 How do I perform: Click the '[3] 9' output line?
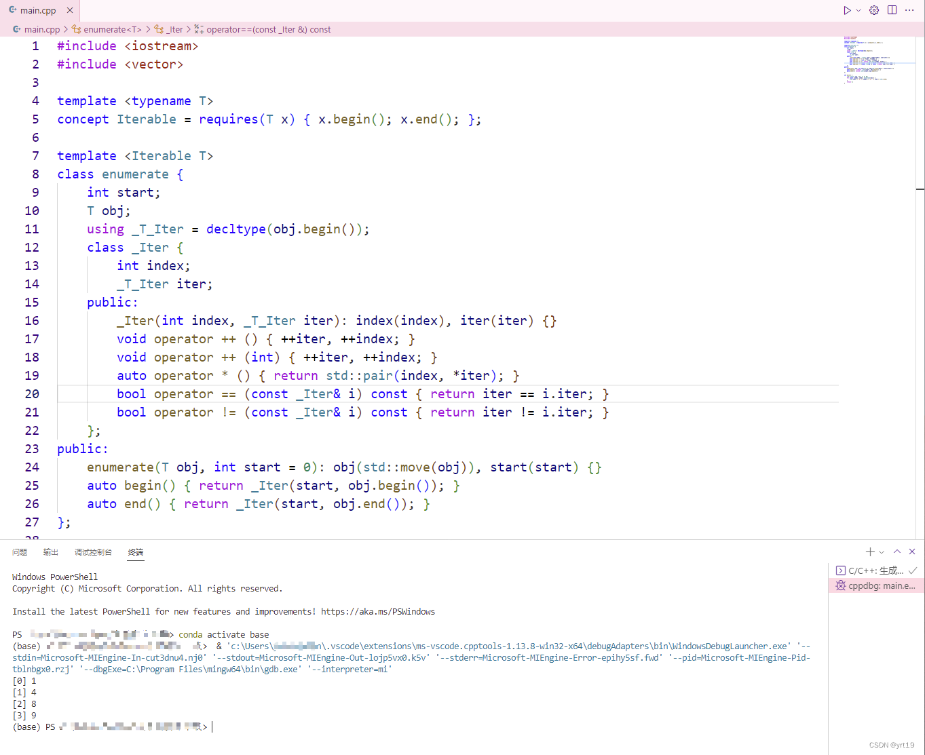coord(24,715)
